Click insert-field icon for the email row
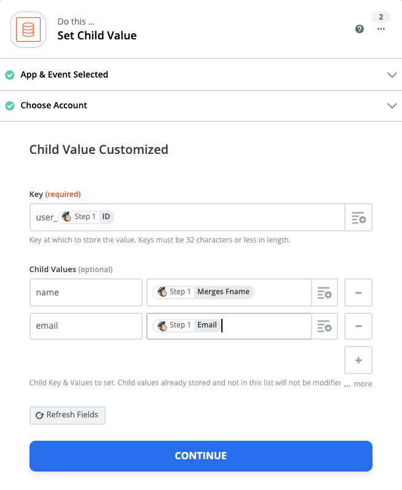 click(x=324, y=326)
